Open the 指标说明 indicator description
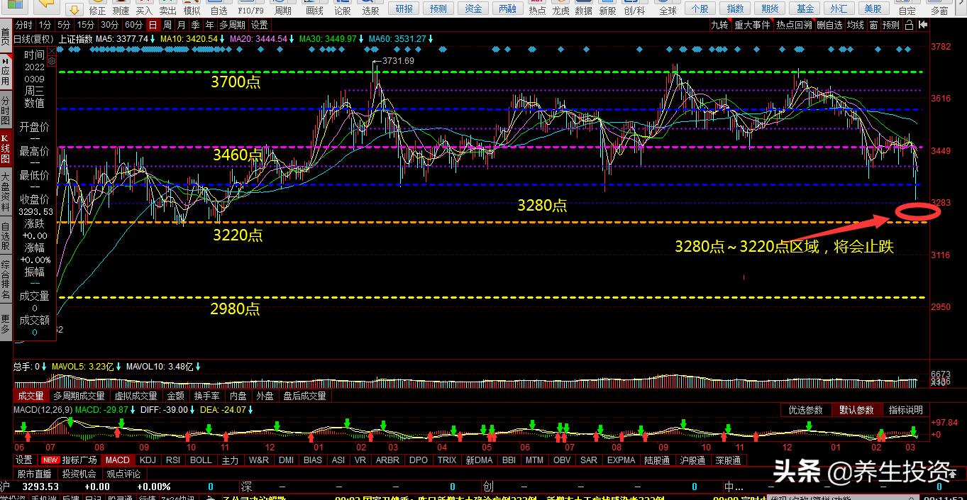This screenshot has height=500, width=967. point(905,410)
